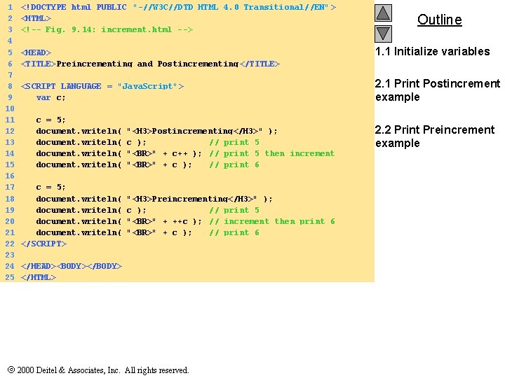Click the 'print 5' comment on line 19
The image size is (505, 378).
234,210
